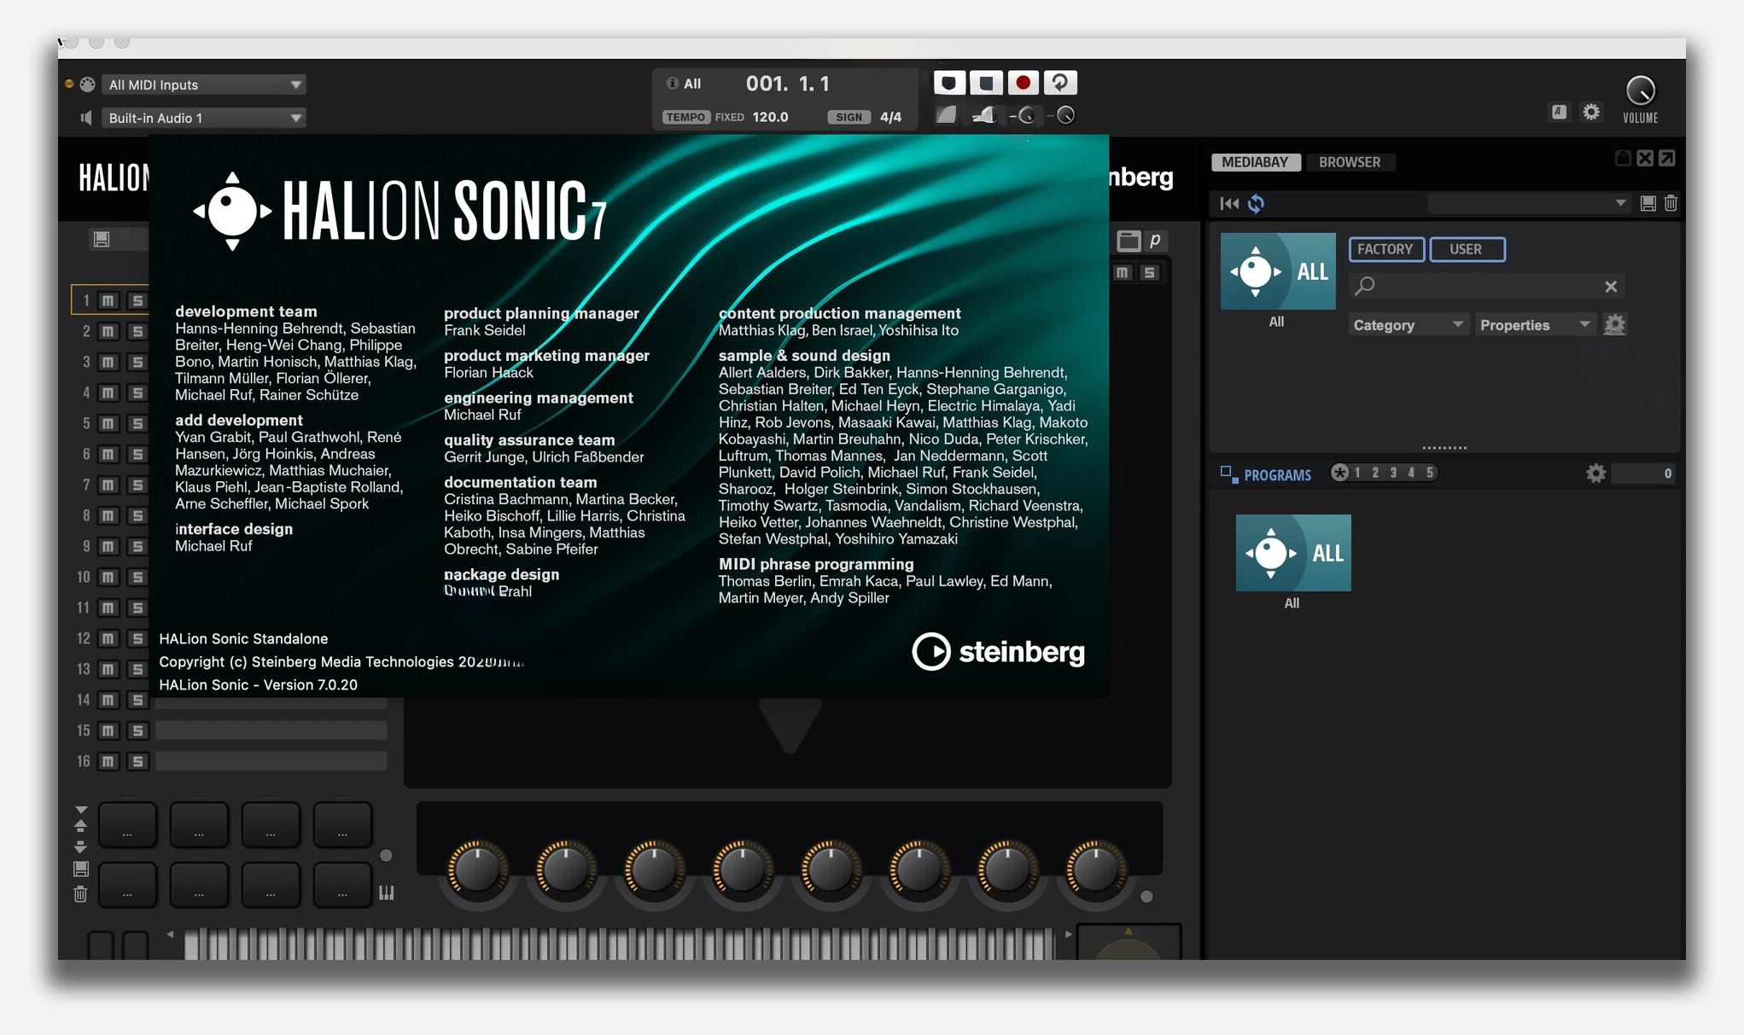Mute slot 5
Viewport: 1744px width, 1035px height.
[108, 423]
